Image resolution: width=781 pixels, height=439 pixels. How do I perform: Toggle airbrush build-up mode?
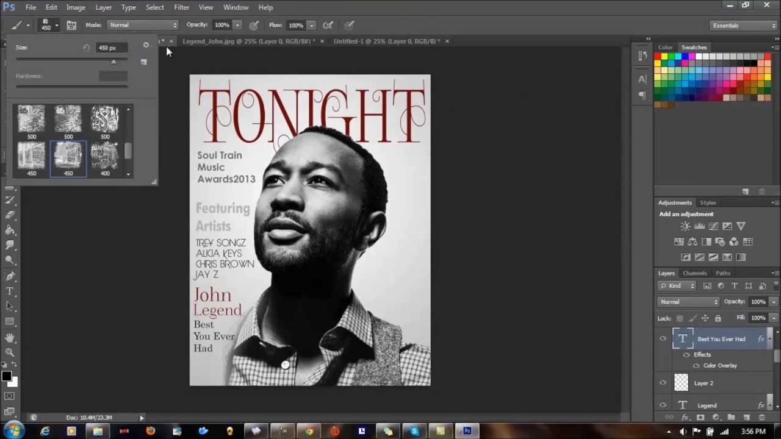click(x=328, y=25)
